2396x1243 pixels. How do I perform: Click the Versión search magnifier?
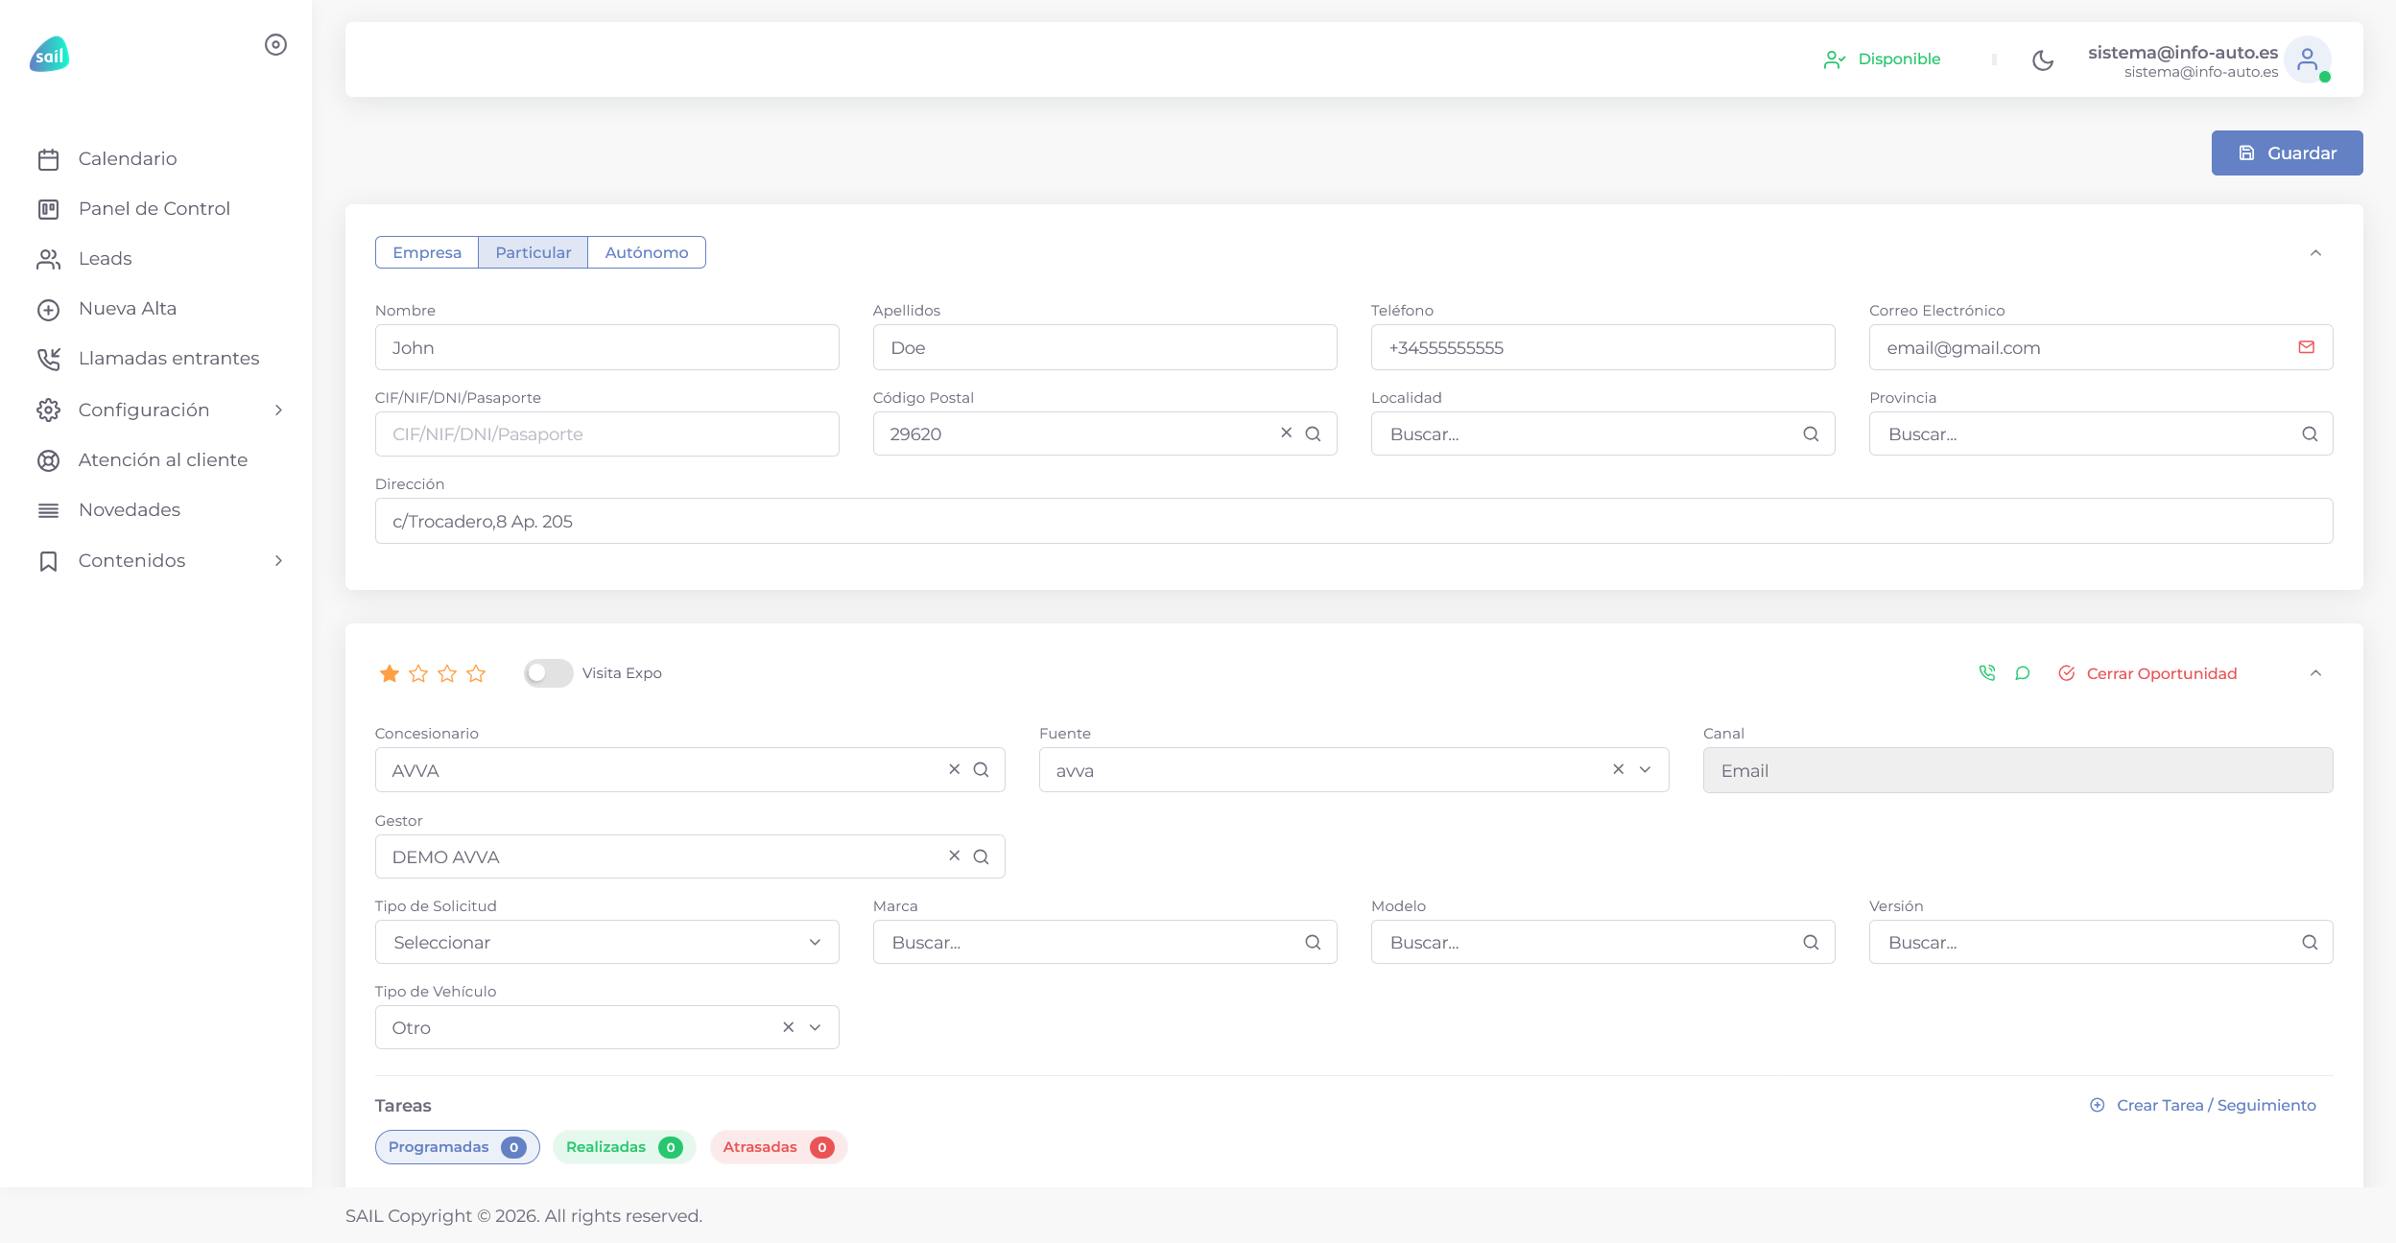tap(2310, 942)
